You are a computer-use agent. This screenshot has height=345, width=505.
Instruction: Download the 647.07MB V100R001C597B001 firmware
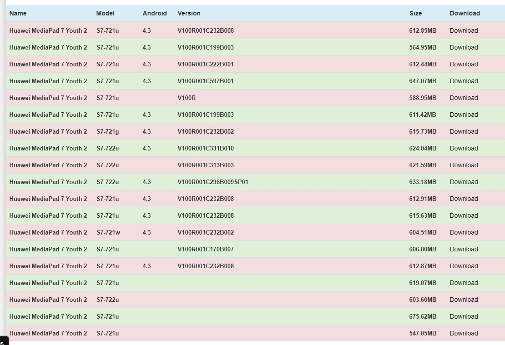[464, 81]
